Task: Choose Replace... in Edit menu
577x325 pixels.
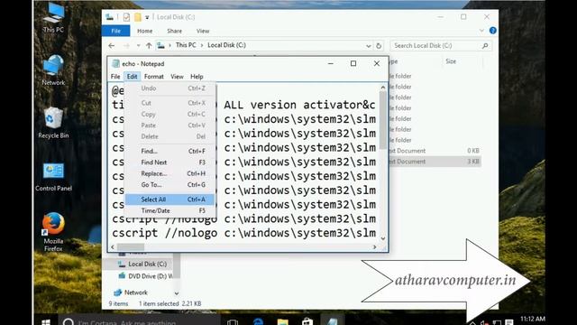Action: [x=170, y=173]
